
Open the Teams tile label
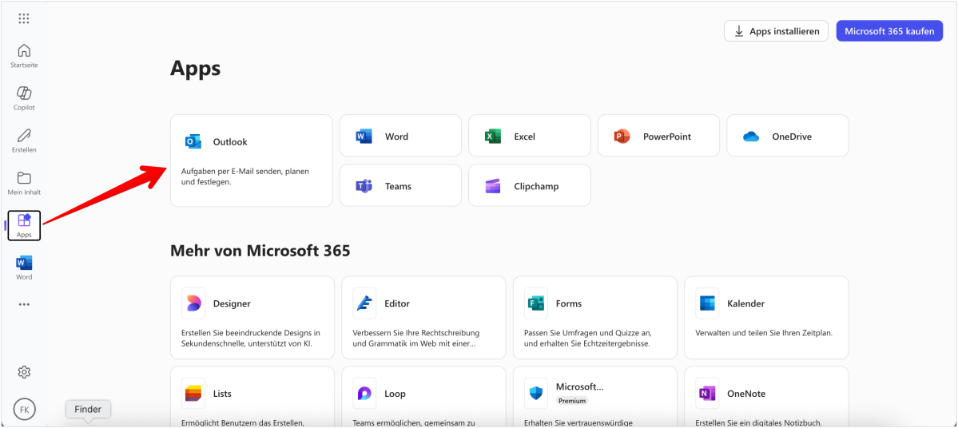[x=399, y=185]
